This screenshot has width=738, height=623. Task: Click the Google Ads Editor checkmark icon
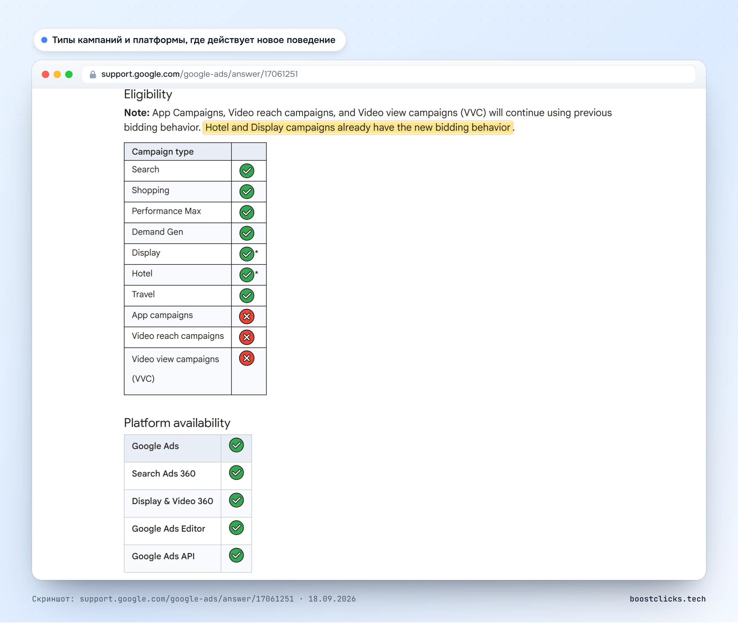point(236,528)
